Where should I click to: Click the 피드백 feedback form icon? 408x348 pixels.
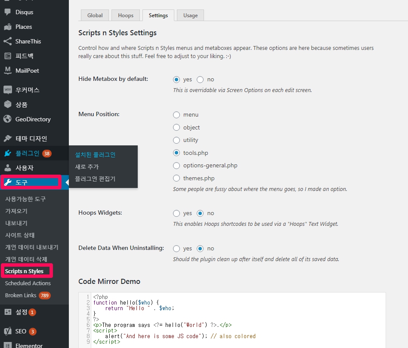[8, 56]
